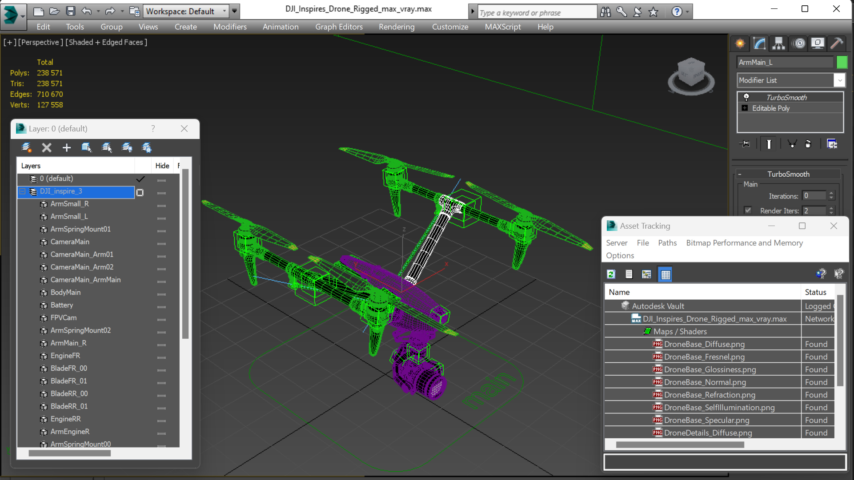854x480 pixels.
Task: Expand the search field arrow beside keyword box
Action: [473, 12]
